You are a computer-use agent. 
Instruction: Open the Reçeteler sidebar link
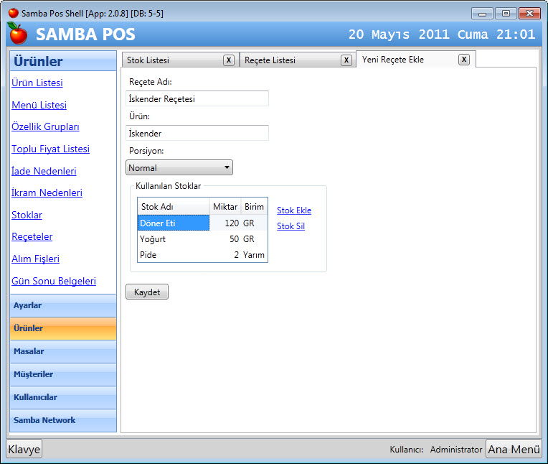click(x=32, y=236)
